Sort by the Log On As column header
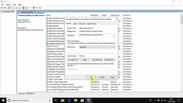183x103 pixels. tap(126, 15)
